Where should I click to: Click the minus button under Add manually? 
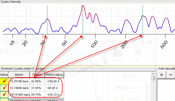coord(170,75)
